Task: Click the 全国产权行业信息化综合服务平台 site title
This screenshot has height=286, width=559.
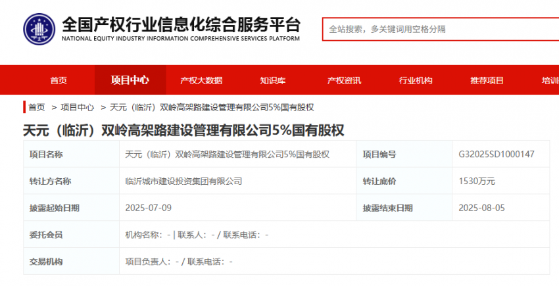Action: (181, 24)
